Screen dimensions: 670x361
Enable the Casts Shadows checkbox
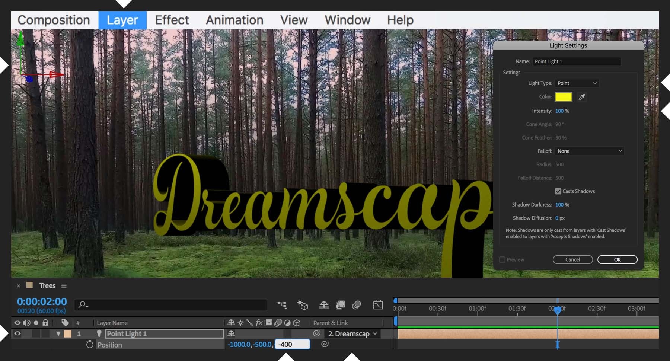(558, 191)
